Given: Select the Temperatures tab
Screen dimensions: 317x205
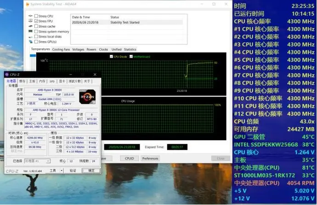Looking at the screenshot, I should click(x=40, y=49).
